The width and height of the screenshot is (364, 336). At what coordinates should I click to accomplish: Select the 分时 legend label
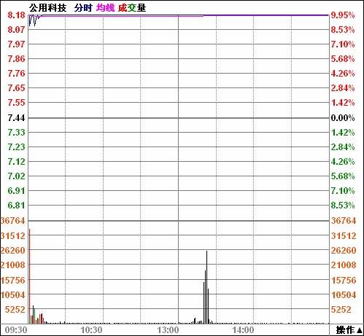coord(83,8)
